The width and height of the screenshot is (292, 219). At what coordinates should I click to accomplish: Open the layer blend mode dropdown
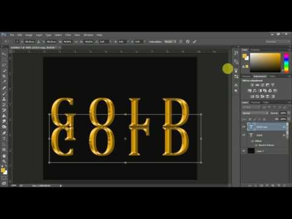click(x=255, y=113)
